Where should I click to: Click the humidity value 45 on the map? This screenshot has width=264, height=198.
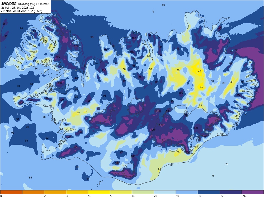(201, 87)
